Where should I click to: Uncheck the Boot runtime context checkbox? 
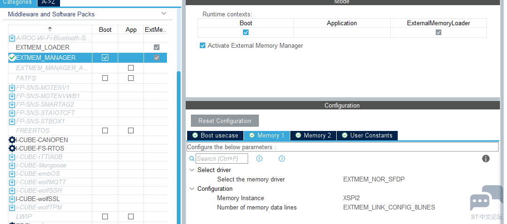[x=246, y=32]
